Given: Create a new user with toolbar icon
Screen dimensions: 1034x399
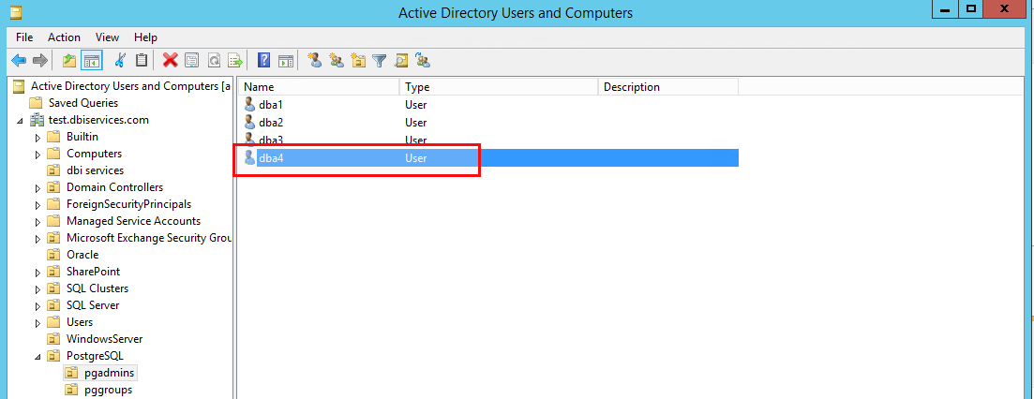Looking at the screenshot, I should coord(315,61).
